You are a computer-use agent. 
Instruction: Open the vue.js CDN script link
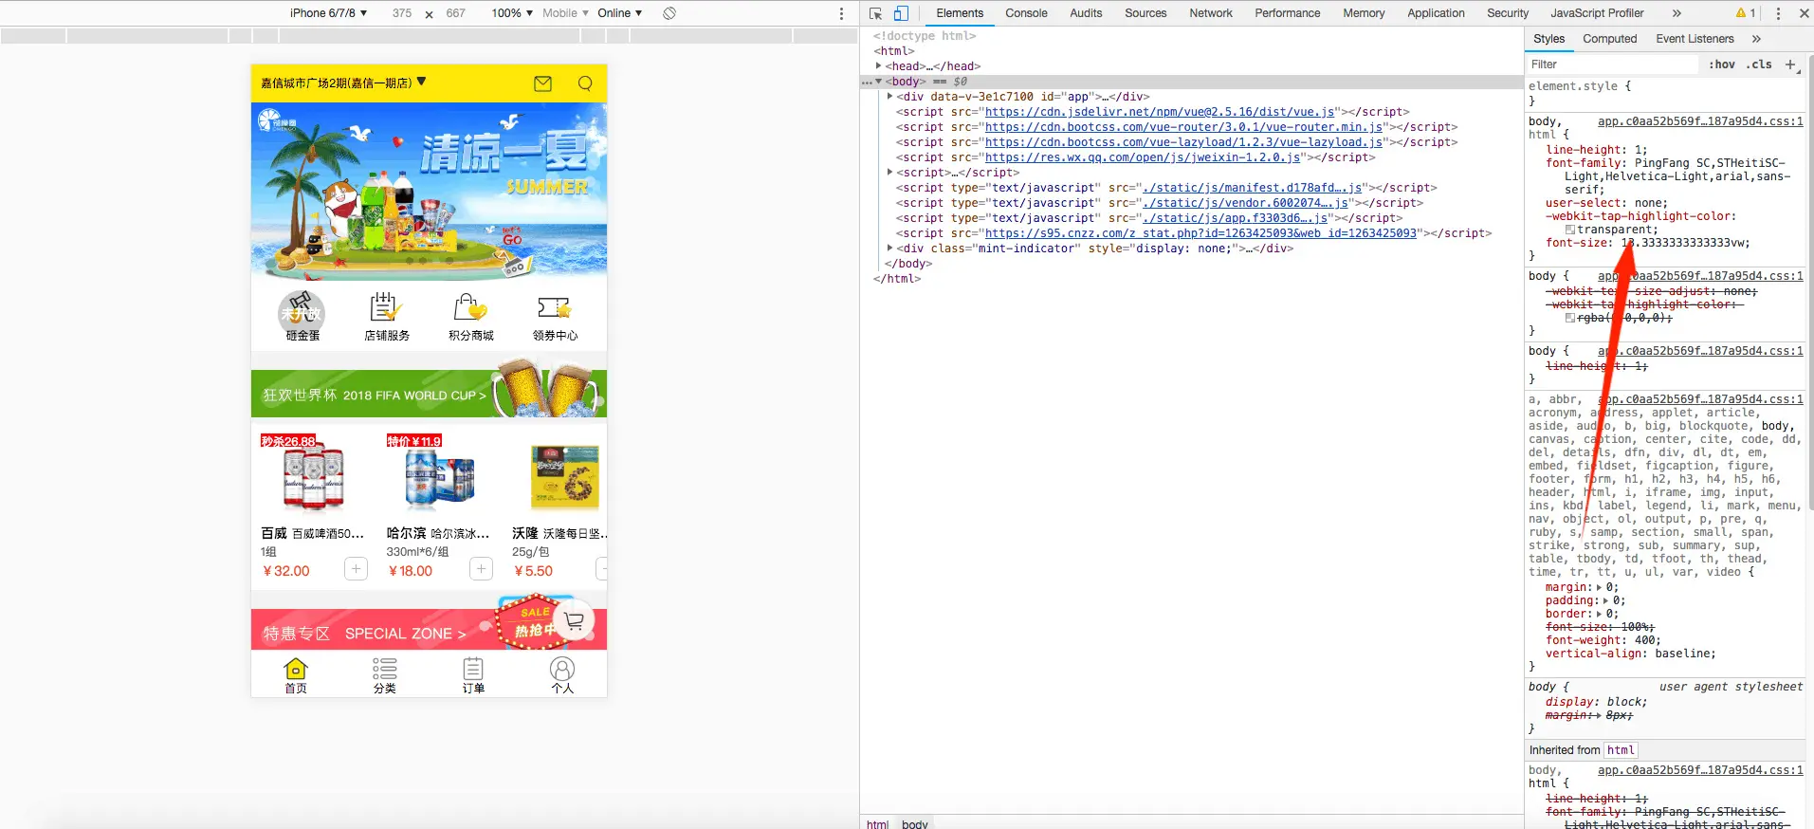point(1160,112)
